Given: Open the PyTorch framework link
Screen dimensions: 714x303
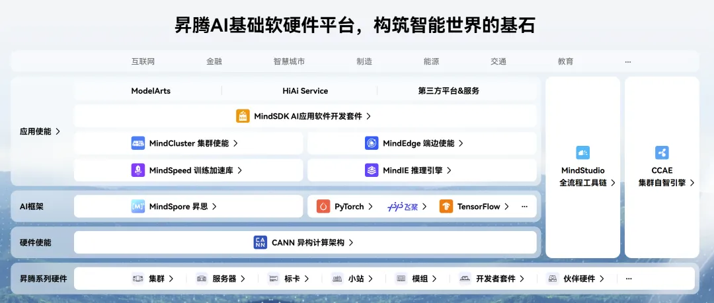Looking at the screenshot, I should (x=349, y=207).
